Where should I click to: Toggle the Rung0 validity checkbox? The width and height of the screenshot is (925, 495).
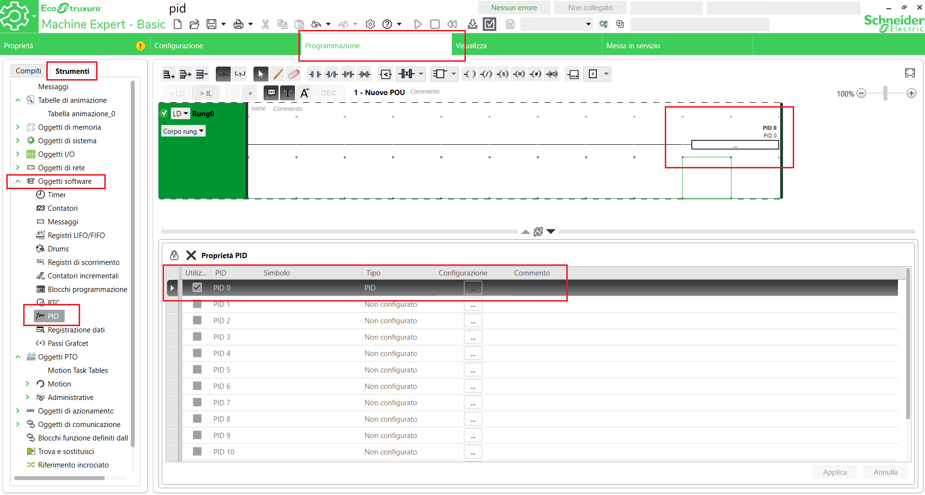[x=164, y=113]
